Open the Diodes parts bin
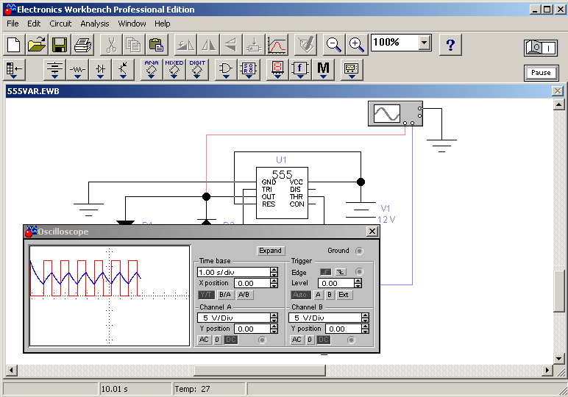Viewport: 568px width, 397px height. 100,69
